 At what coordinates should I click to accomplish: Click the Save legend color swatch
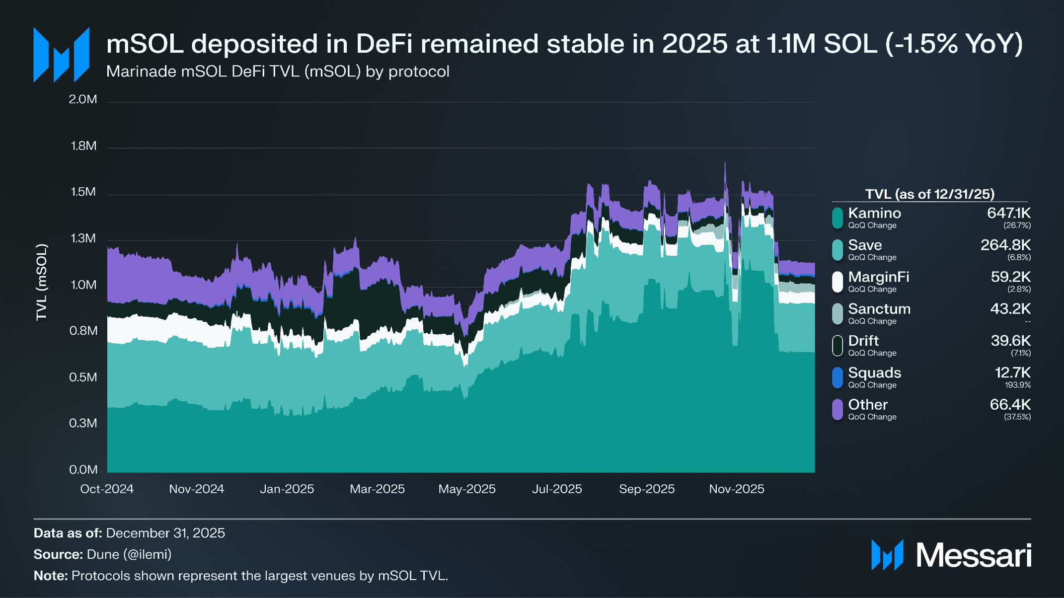(837, 250)
